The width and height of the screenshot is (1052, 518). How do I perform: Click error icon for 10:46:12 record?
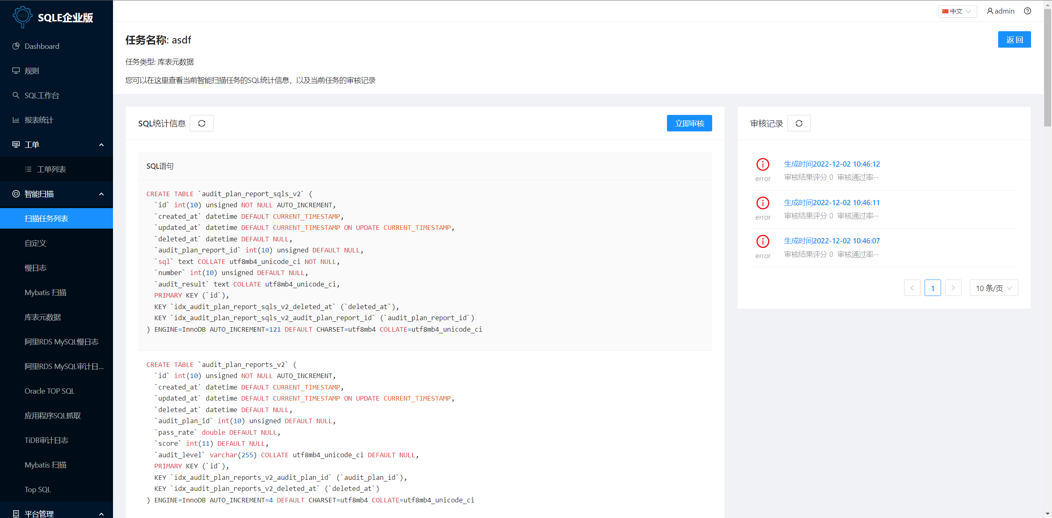pyautogui.click(x=763, y=164)
